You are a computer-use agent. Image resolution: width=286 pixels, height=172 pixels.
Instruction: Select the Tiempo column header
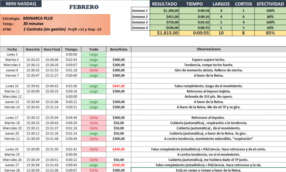(x=71, y=49)
